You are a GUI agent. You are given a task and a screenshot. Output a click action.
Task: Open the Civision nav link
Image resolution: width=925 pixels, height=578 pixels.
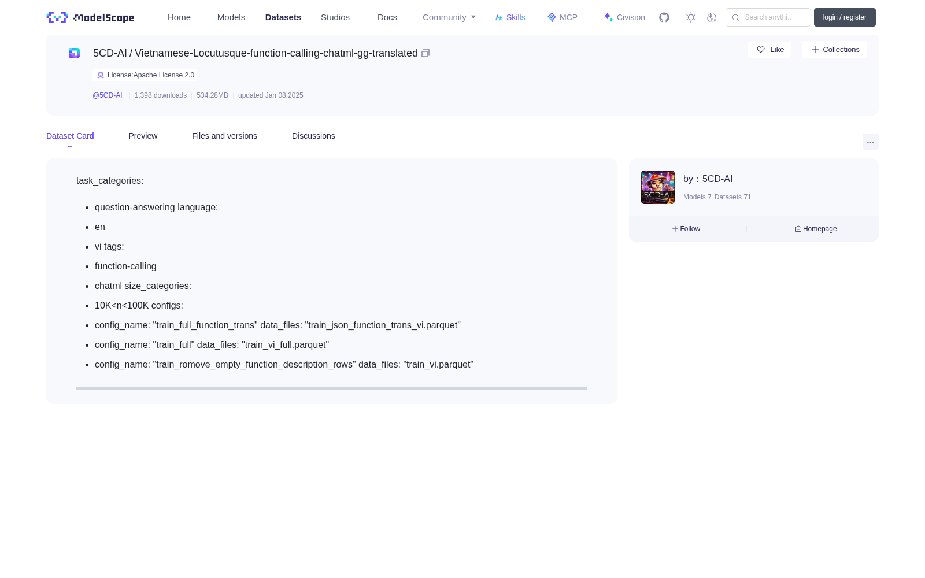coord(624,17)
